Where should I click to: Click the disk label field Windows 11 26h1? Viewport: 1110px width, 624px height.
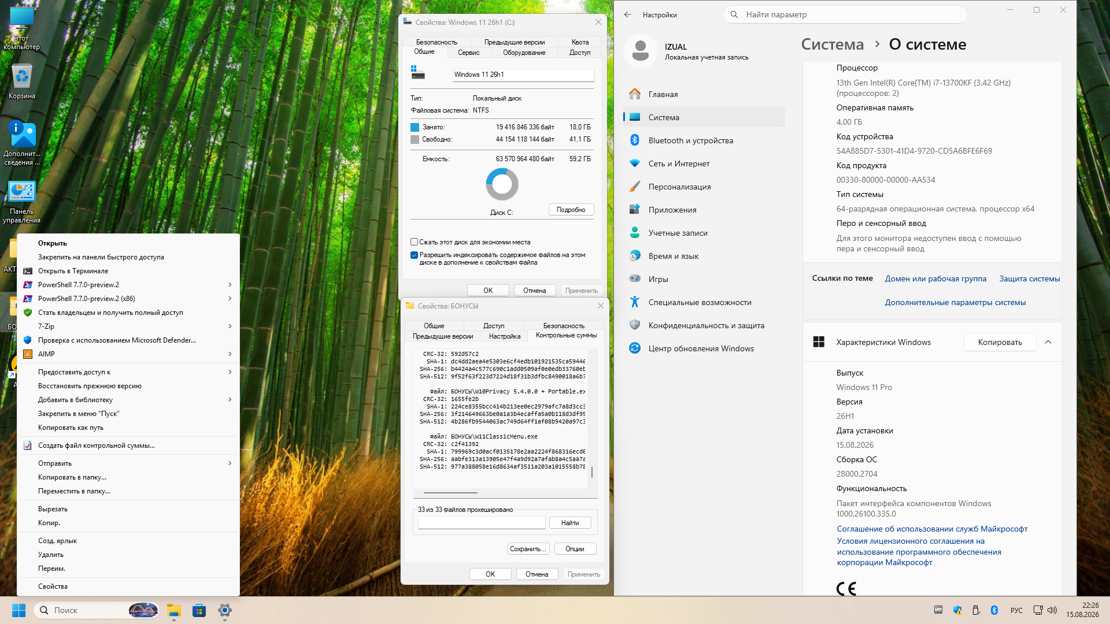(x=523, y=75)
